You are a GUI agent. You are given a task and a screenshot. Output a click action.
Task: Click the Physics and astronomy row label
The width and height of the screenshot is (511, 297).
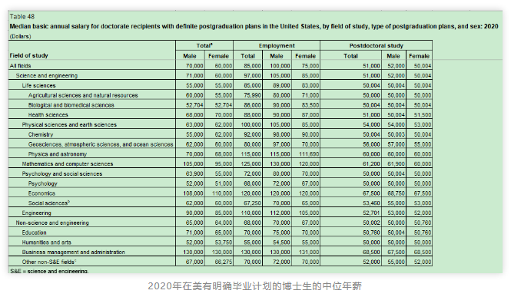tap(58, 153)
